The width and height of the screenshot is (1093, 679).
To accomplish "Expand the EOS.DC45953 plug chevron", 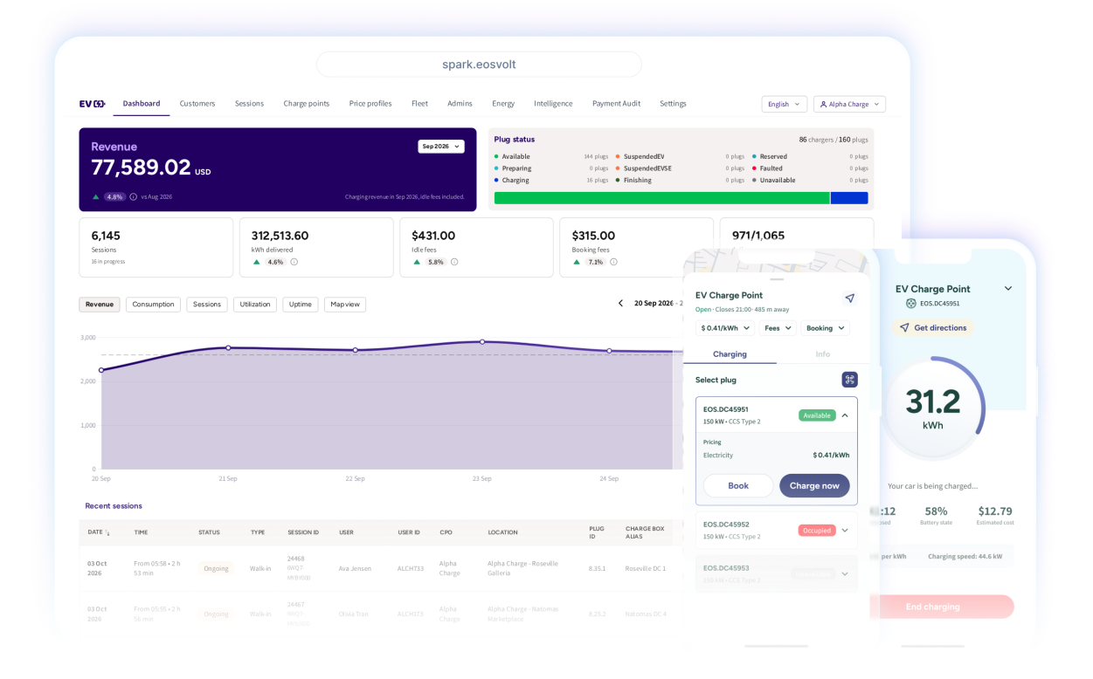I will click(845, 573).
